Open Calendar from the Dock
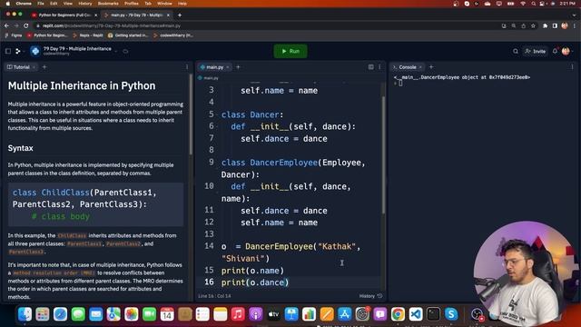The height and width of the screenshot is (327, 581). 167,314
